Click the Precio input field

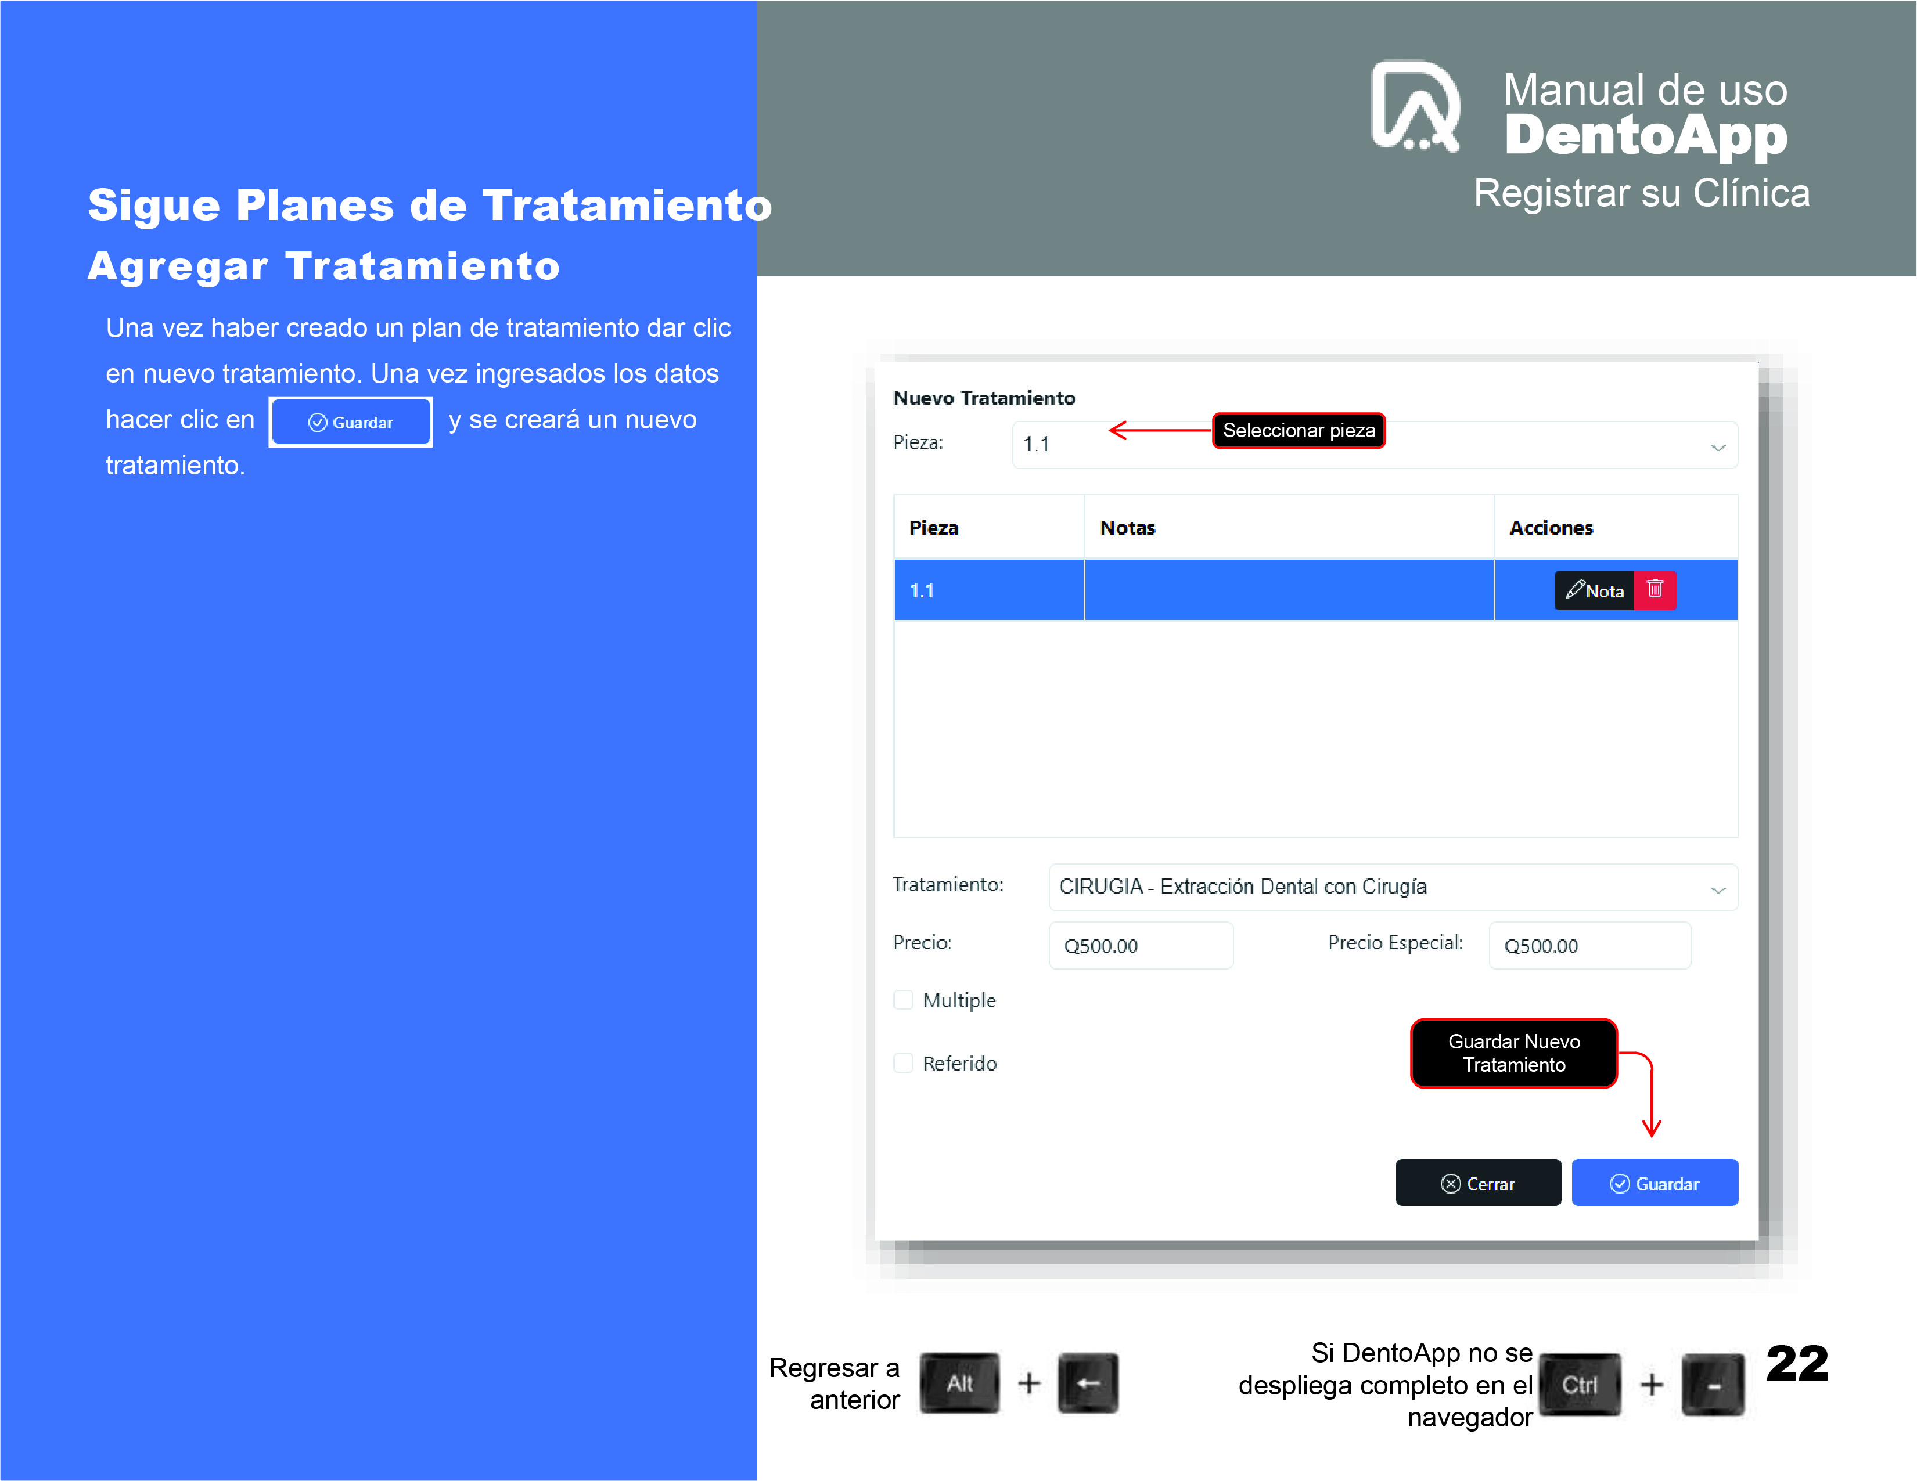[x=1140, y=945]
